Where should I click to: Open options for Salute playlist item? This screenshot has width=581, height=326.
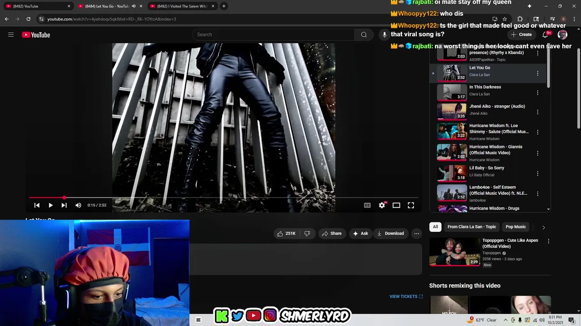tap(538, 132)
